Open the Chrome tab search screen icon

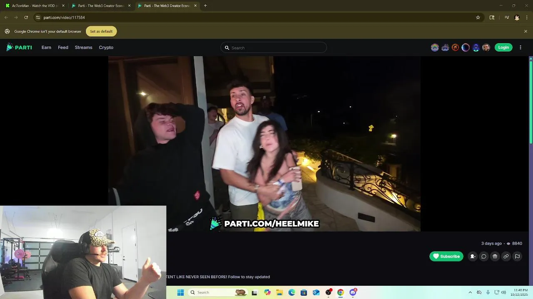pos(492,17)
